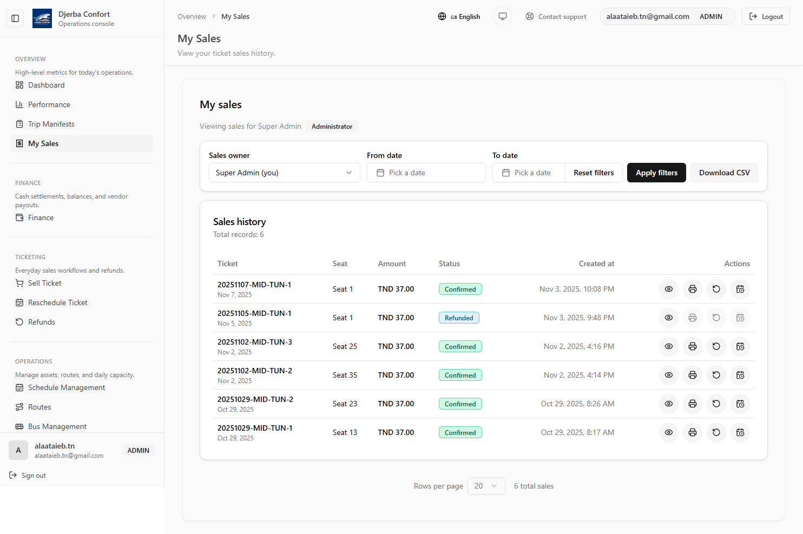Pick a From date
Image resolution: width=803 pixels, height=534 pixels.
pyautogui.click(x=426, y=173)
